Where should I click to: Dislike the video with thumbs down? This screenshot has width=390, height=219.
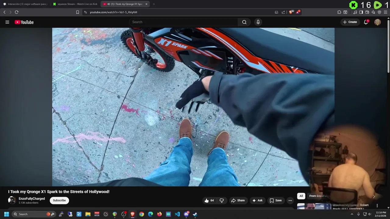click(222, 200)
